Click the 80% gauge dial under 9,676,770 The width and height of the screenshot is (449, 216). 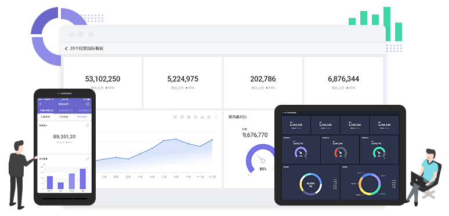point(260,159)
